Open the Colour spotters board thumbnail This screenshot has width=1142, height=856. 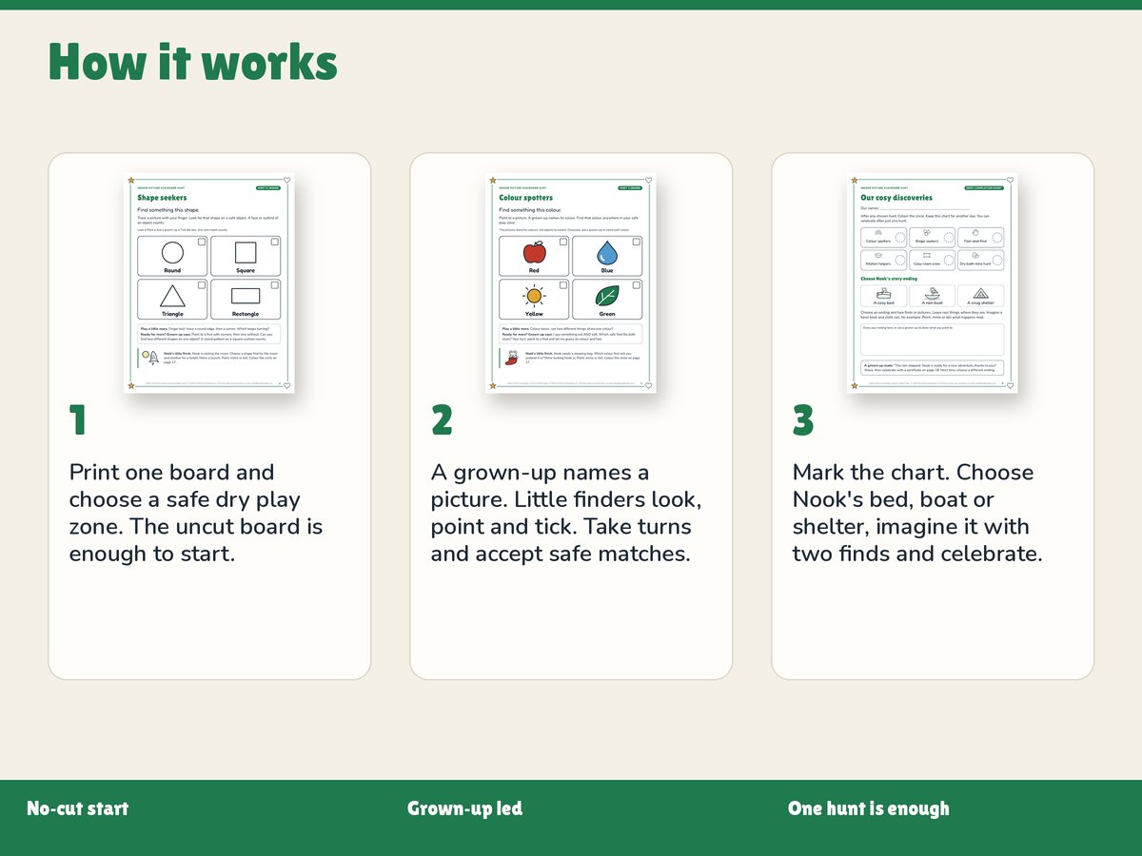point(571,283)
